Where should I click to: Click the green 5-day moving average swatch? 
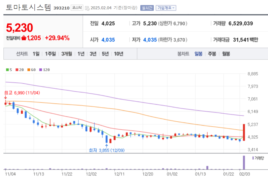tap(7, 70)
